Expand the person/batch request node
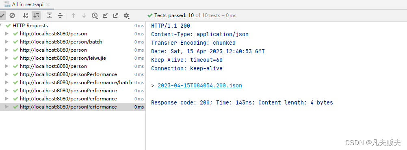The height and width of the screenshot is (150, 407). coord(7,41)
